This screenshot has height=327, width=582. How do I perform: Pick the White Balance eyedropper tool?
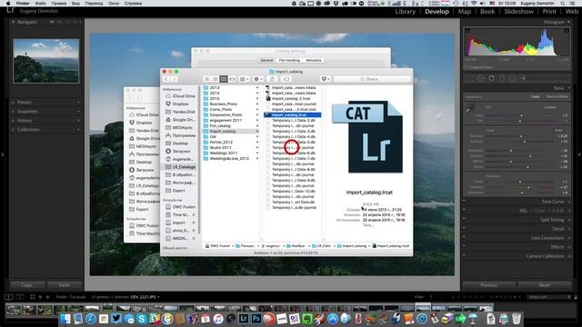click(470, 108)
